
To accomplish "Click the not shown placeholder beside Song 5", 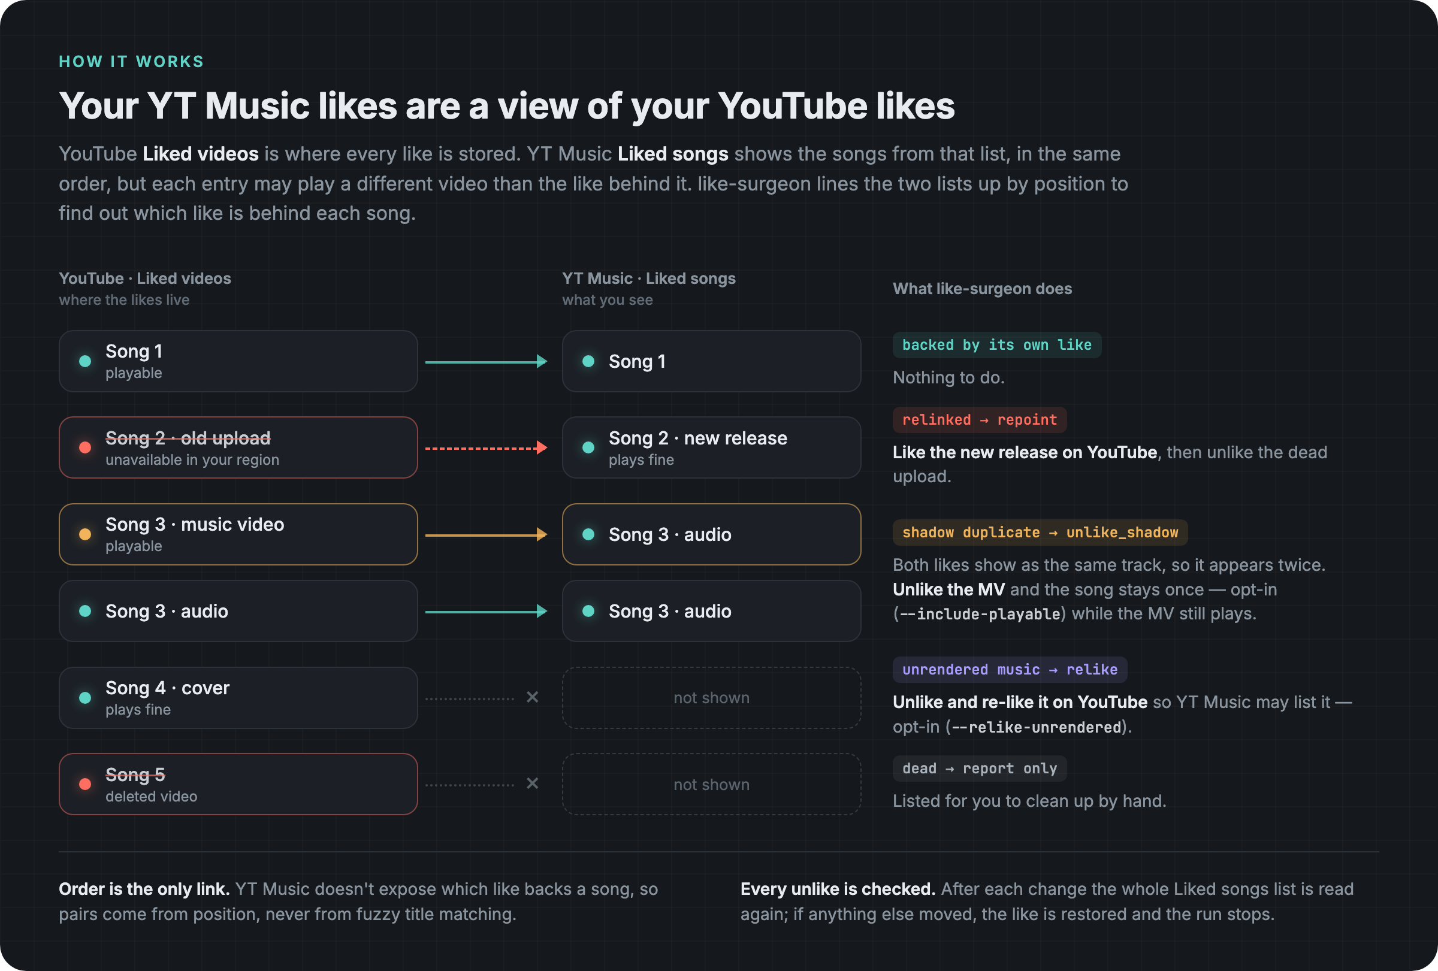I will (712, 784).
